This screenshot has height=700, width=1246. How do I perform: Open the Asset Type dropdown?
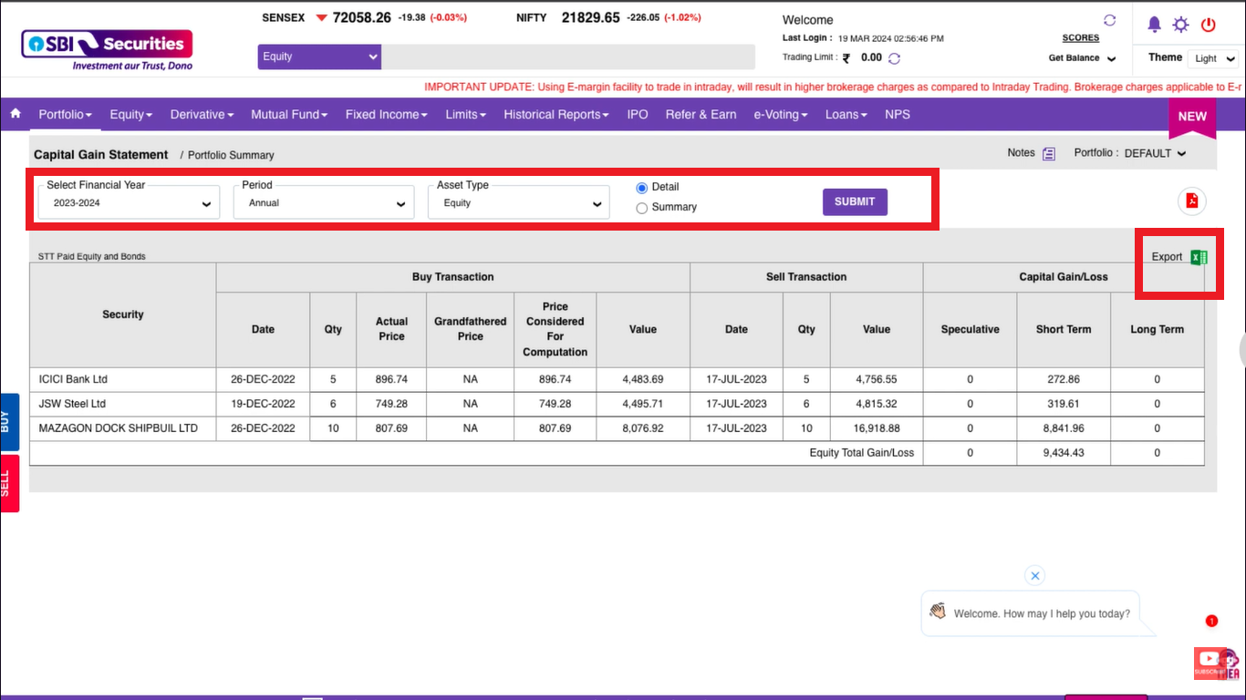click(x=518, y=202)
